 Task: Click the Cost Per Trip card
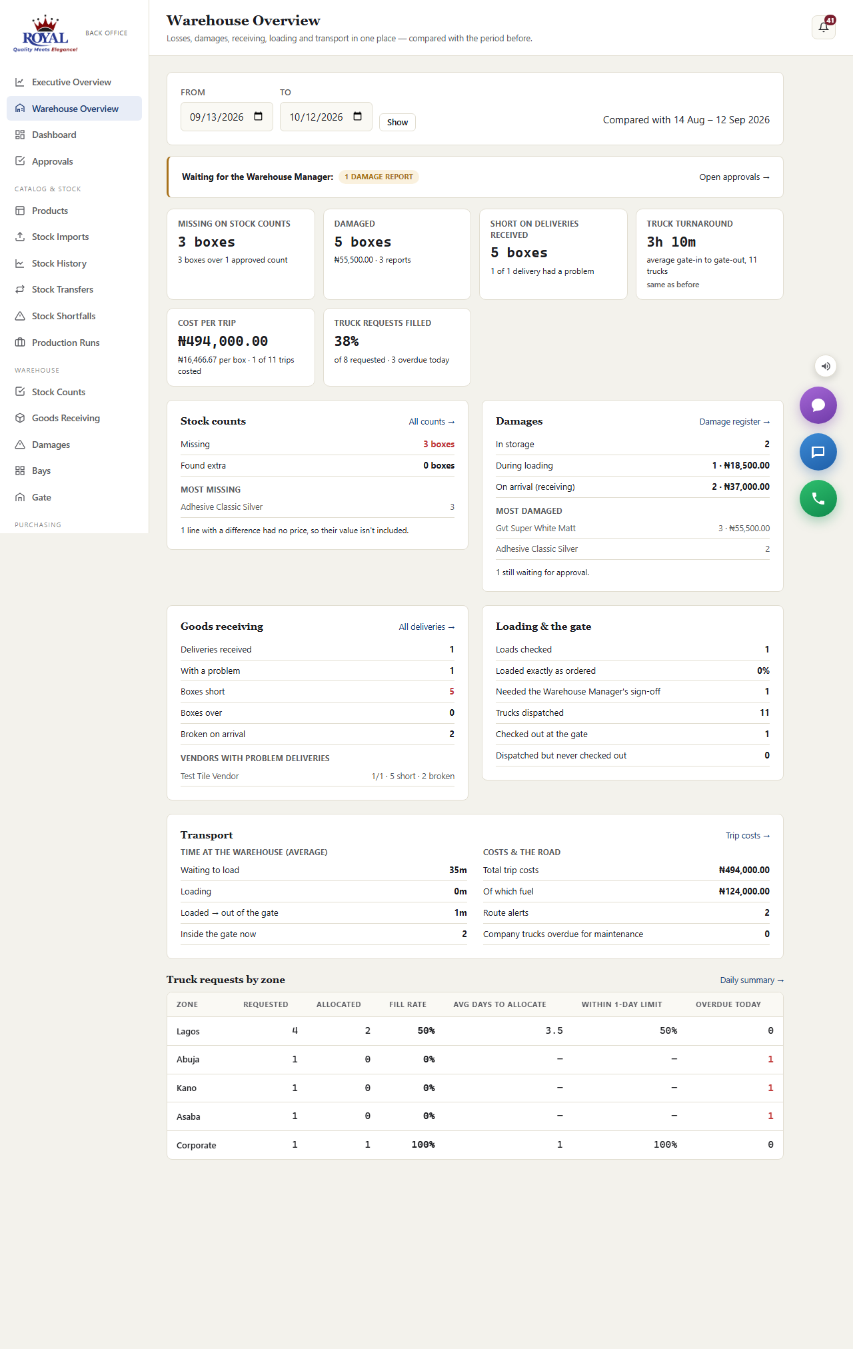pyautogui.click(x=241, y=347)
